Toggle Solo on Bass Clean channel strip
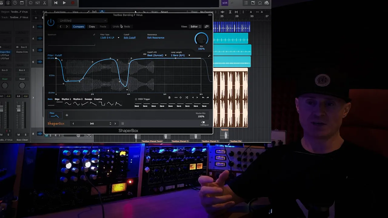 pos(25,135)
